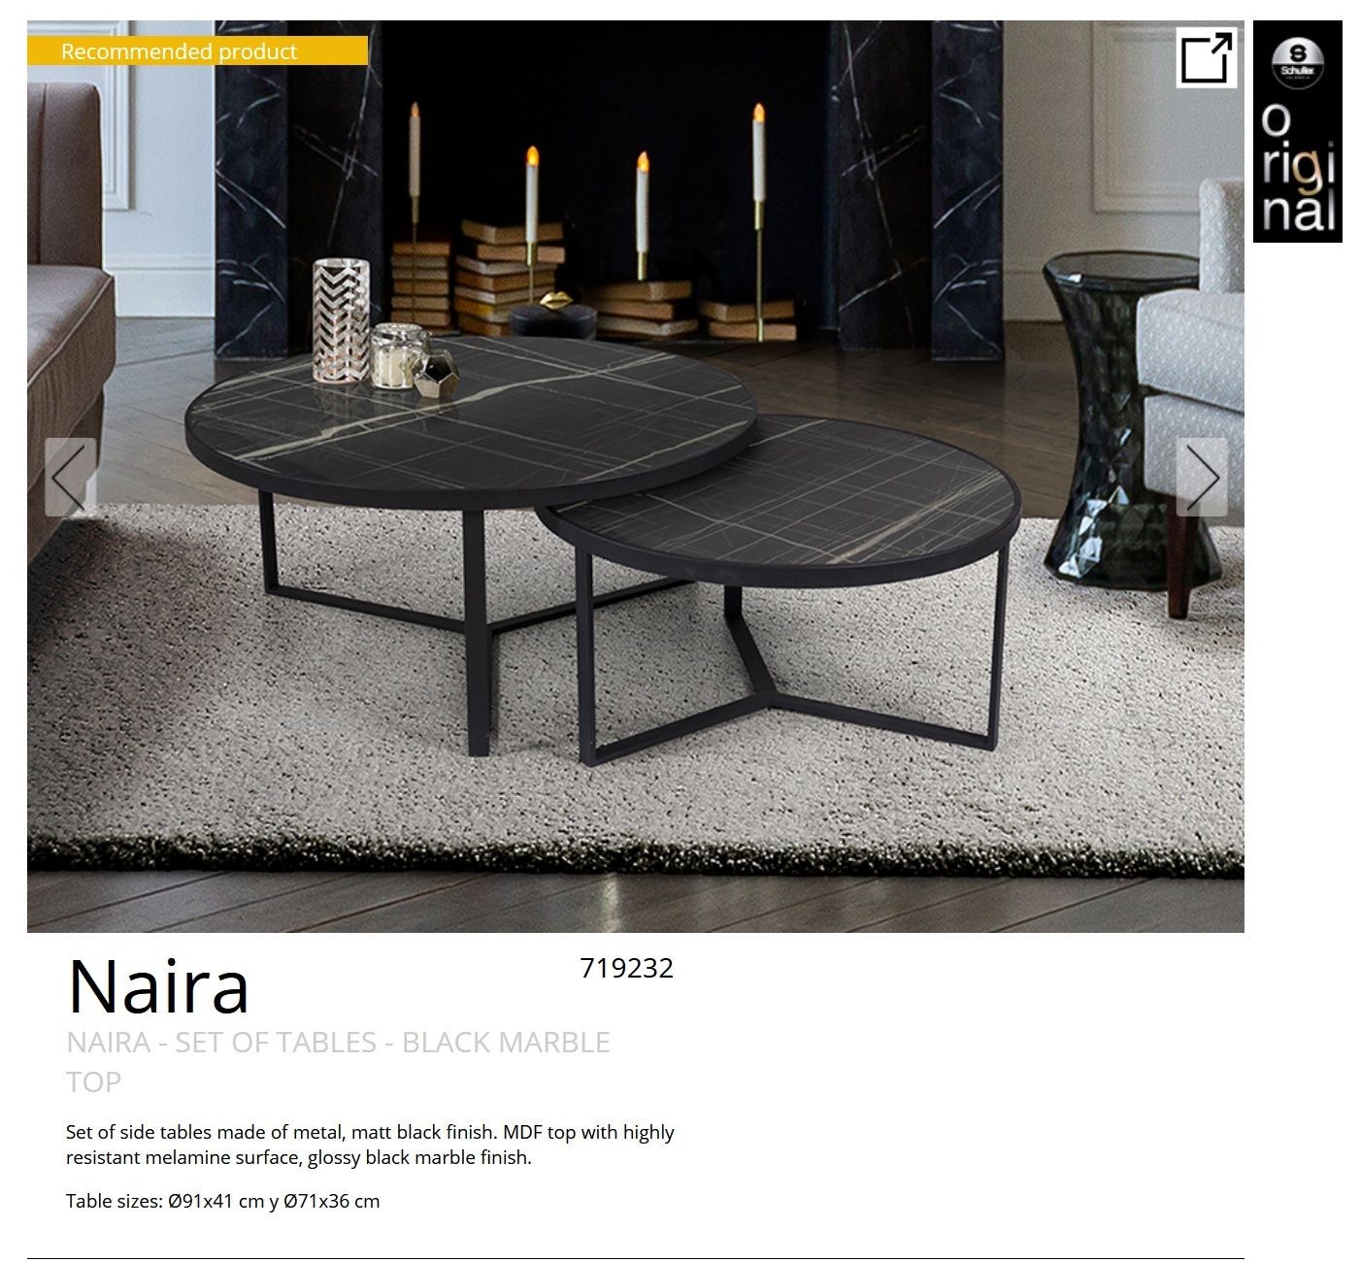Select the Recommended product yellow banner
Image resolution: width=1360 pixels, height=1262 pixels.
pos(197,50)
